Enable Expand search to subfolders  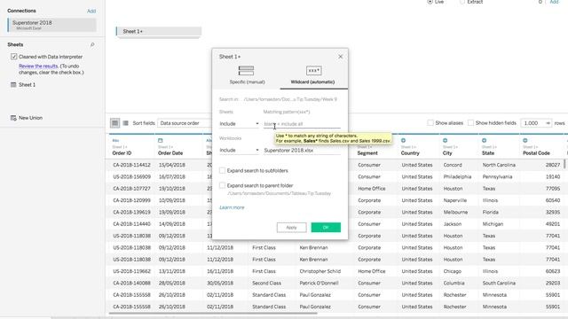222,170
